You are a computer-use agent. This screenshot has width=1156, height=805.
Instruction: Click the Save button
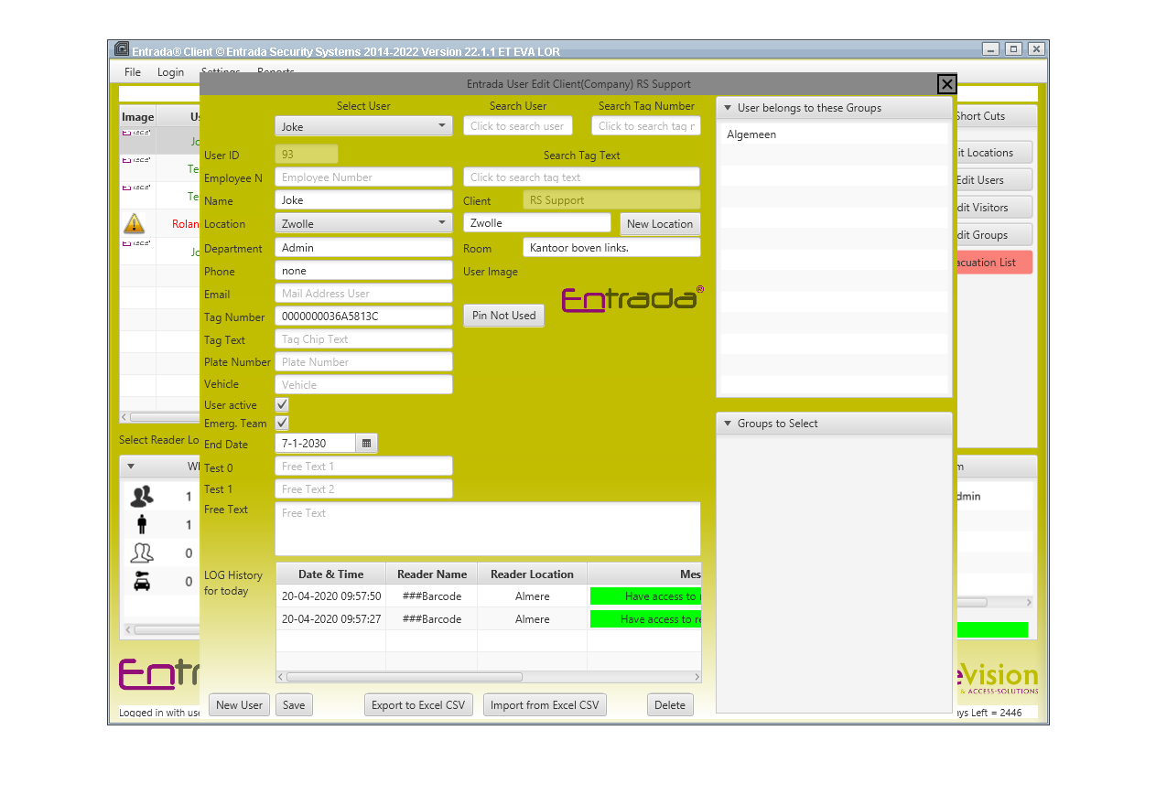[x=294, y=705]
